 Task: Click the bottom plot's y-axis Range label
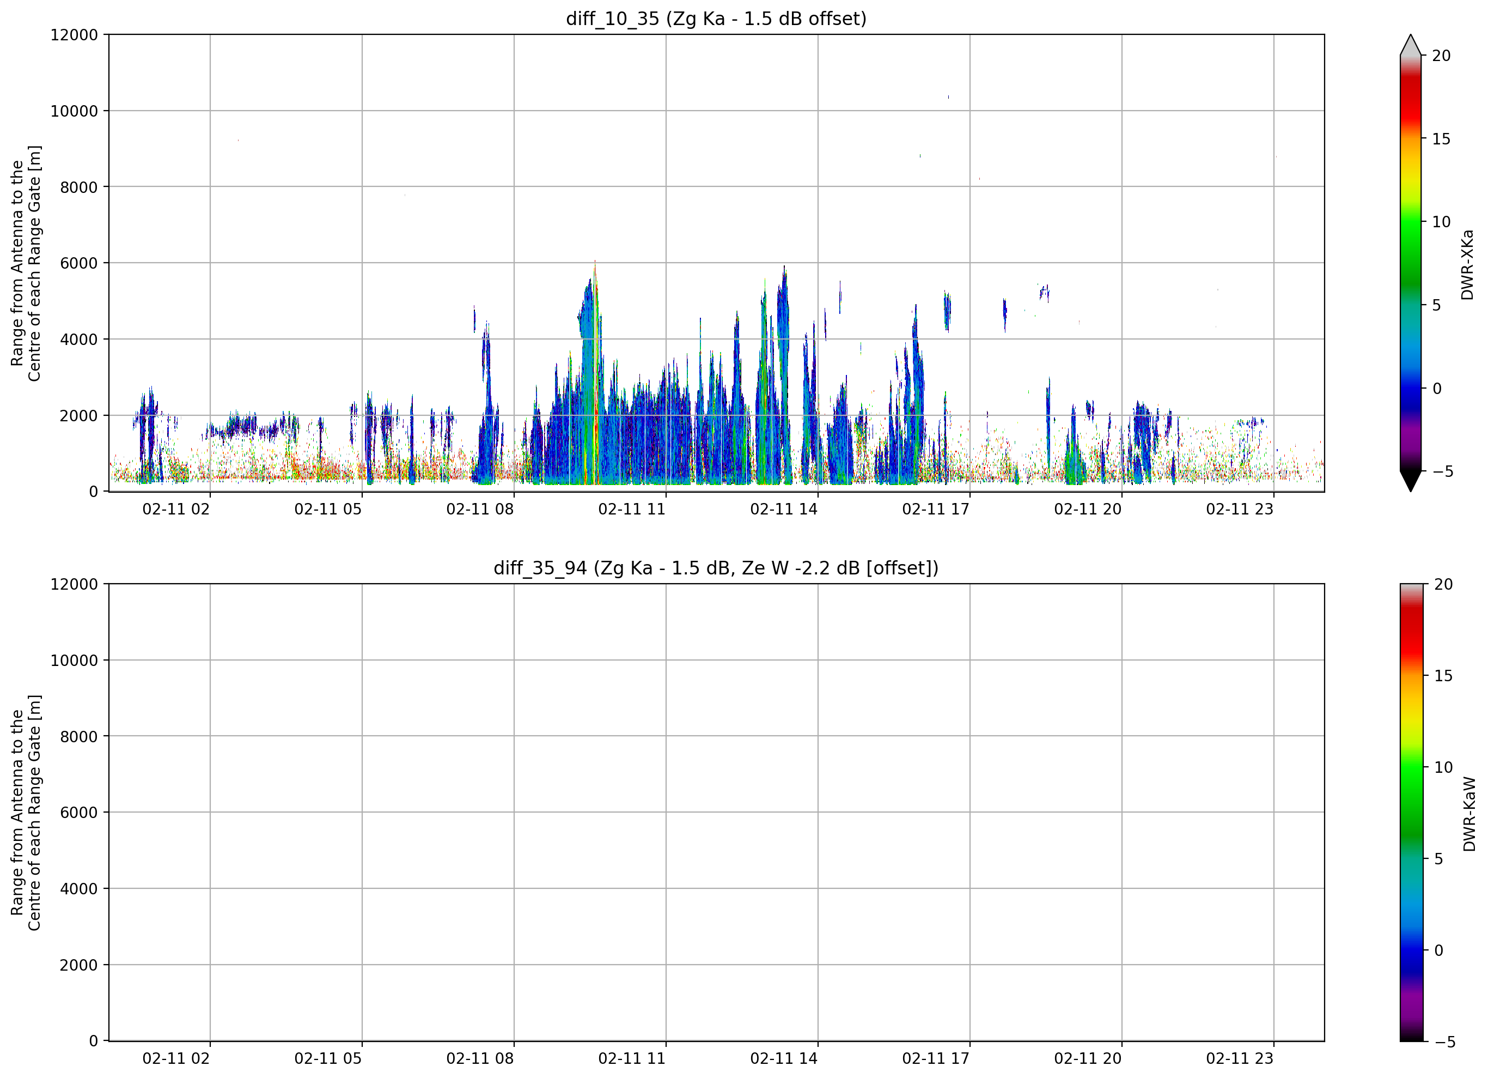pyautogui.click(x=26, y=813)
